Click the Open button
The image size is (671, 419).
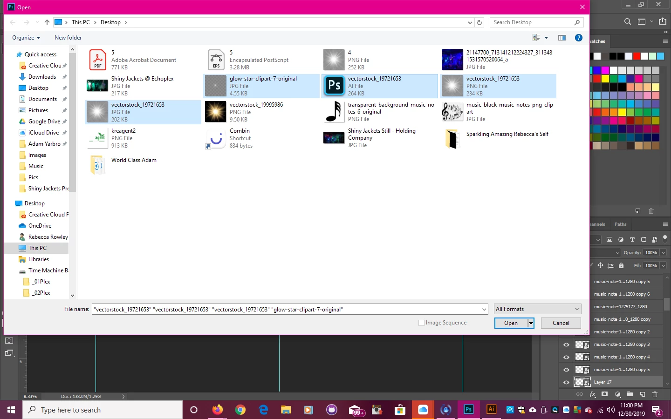coord(511,323)
